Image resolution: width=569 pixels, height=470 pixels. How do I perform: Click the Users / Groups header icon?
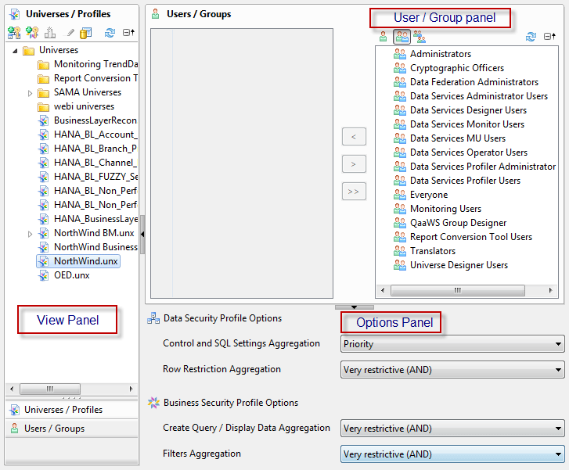155,14
